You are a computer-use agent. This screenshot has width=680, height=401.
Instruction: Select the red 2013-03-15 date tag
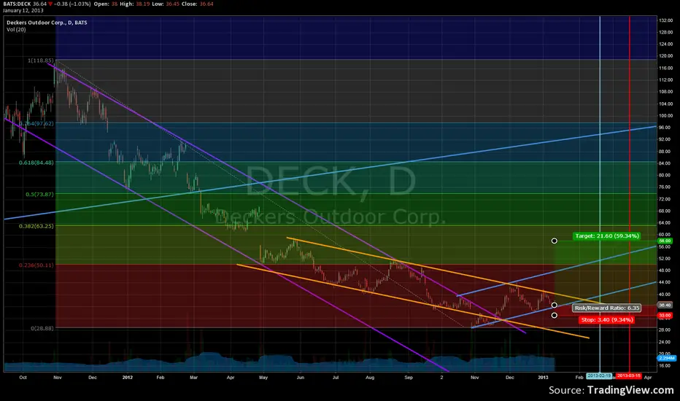coord(628,376)
